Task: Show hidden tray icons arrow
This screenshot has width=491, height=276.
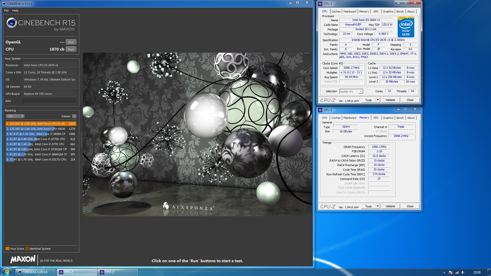Action: click(444, 272)
